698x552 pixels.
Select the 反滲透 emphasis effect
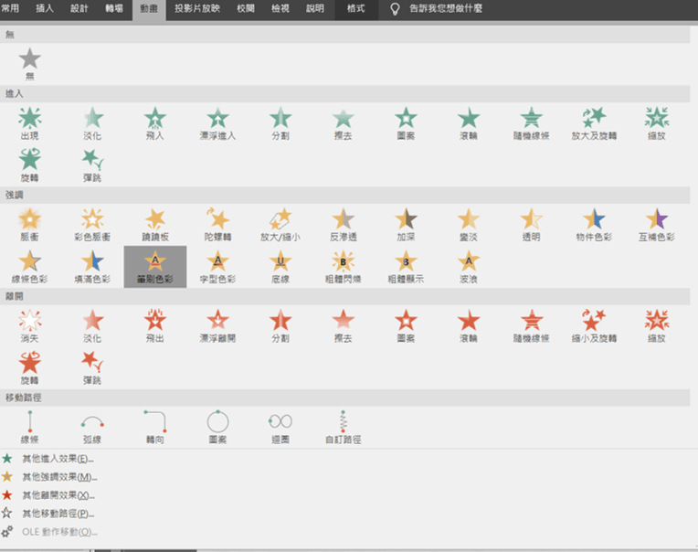[344, 225]
